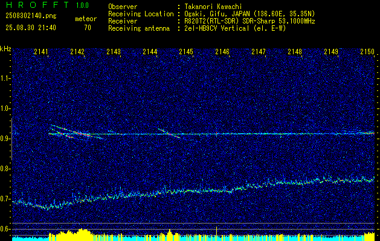The width and height of the screenshot is (380, 241).
Task: Click the date 25.08.30 21:40
Action: pyautogui.click(x=31, y=28)
